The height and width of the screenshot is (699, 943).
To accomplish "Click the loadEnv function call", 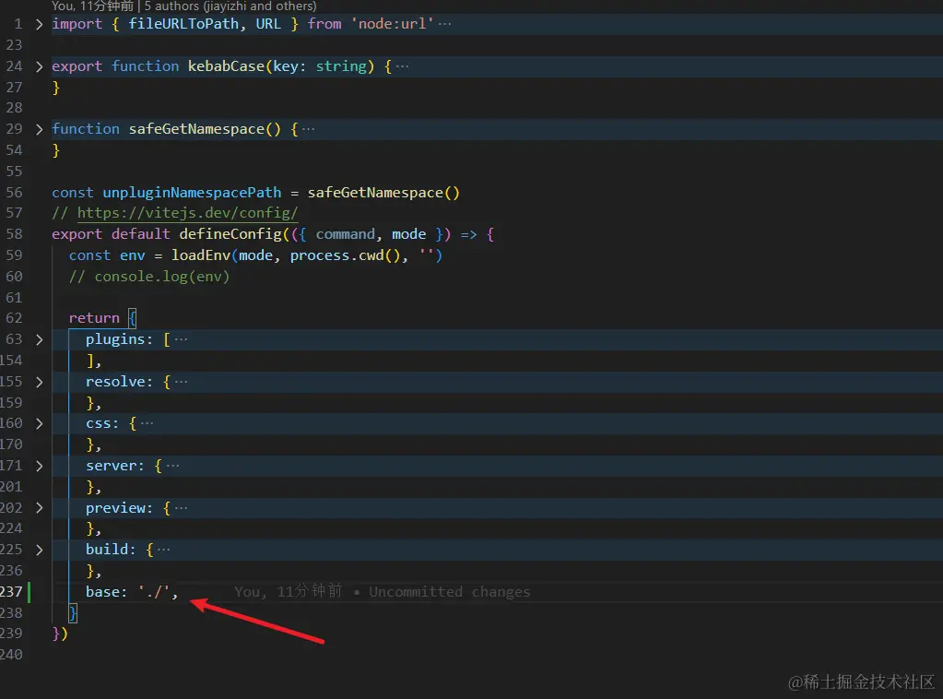I will (x=200, y=255).
